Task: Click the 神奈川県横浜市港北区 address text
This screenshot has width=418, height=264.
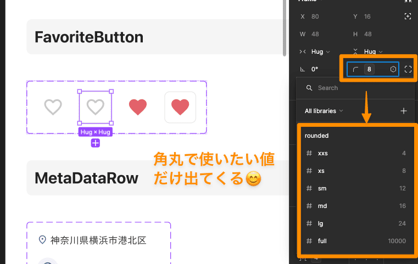Action: [98, 240]
